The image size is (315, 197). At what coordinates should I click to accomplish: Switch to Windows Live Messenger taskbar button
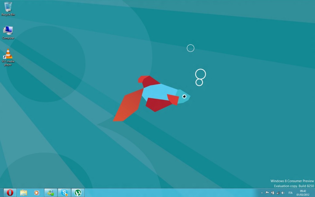click(51, 193)
